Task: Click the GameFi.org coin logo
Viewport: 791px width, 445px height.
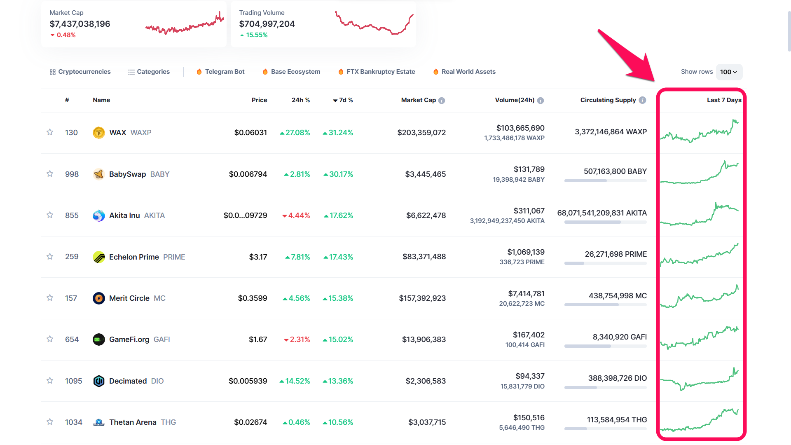Action: (x=98, y=340)
